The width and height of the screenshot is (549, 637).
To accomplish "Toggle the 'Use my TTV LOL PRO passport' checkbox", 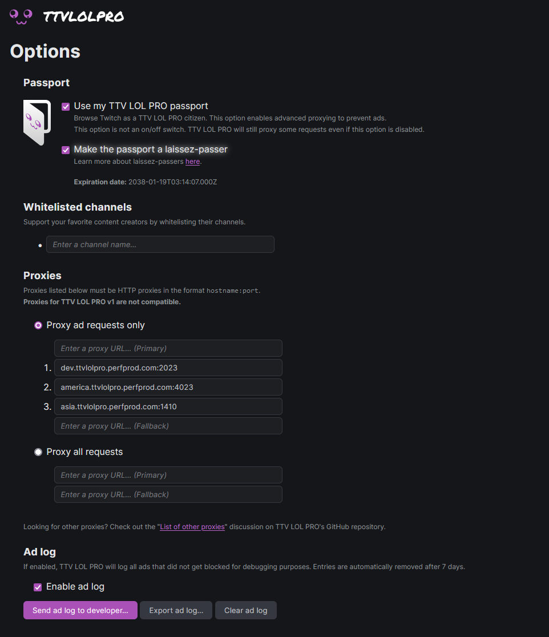I will [x=65, y=106].
